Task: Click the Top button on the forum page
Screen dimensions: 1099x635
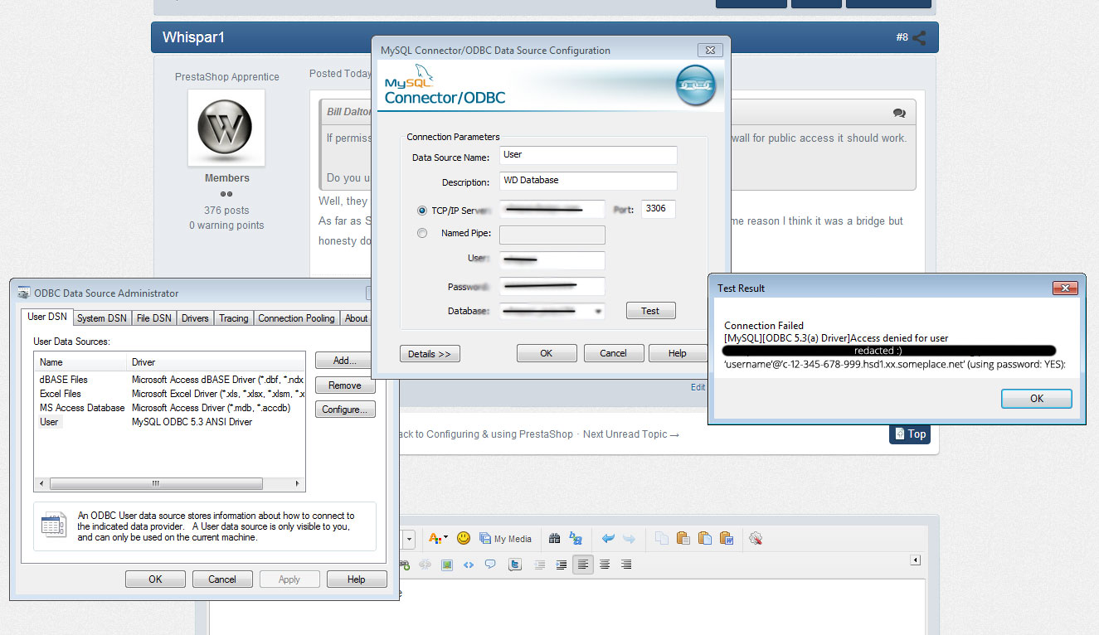Action: 910,434
